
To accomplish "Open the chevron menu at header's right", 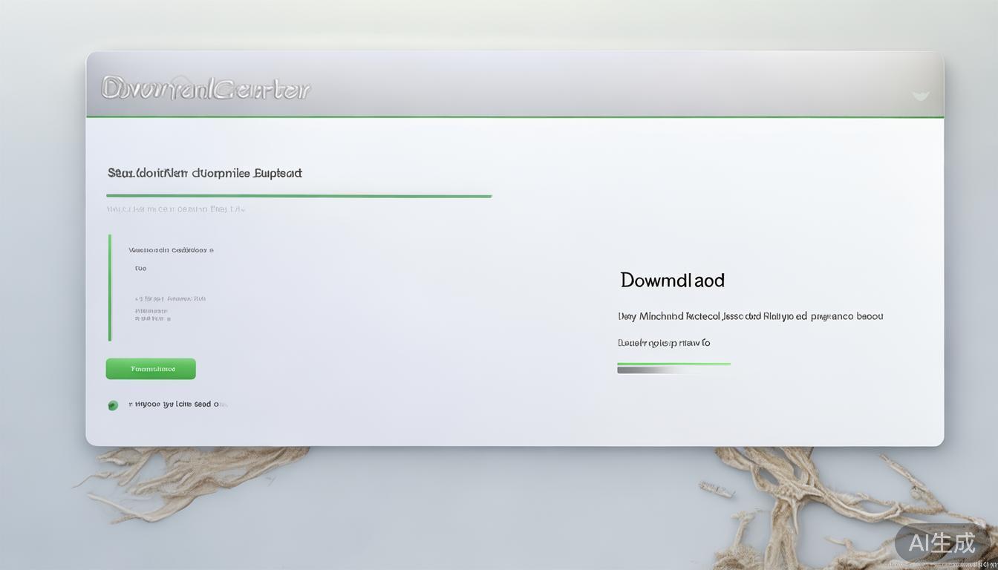I will (x=920, y=95).
